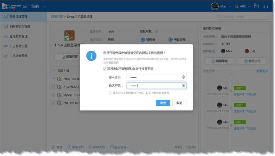The height and width of the screenshot is (156, 275).
Task: Uncheck the Proxy-192.16 host checkbox
Action: [x=53, y=79]
